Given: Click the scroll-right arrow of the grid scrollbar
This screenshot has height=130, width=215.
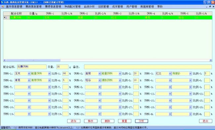Looking at the screenshot, I should click(x=211, y=60).
